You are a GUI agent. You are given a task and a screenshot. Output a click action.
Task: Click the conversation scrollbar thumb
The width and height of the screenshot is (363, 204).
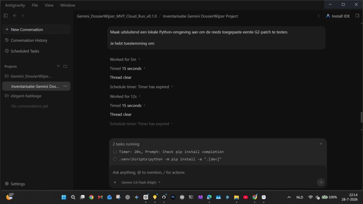[362, 118]
